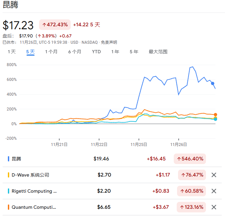This screenshot has width=225, height=216.
Task: Click the +14.22 5 天 change text
Action: coord(86,25)
